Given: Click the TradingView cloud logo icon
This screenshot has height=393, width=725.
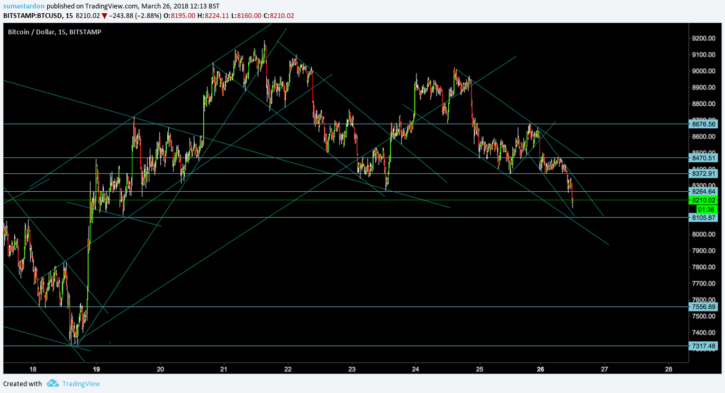Looking at the screenshot, I should click(52, 383).
